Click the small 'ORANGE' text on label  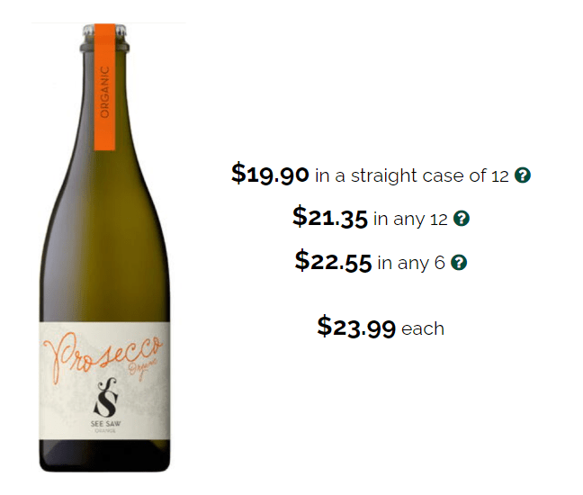(105, 431)
